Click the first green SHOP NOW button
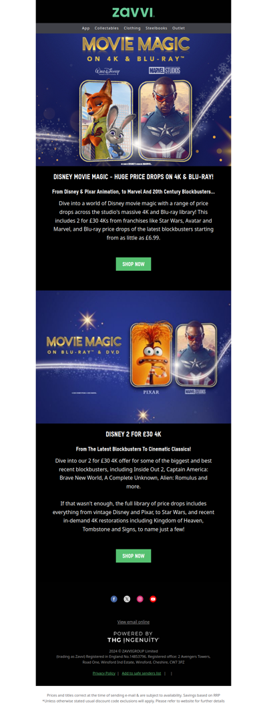This screenshot has width=267, height=714. 133,264
